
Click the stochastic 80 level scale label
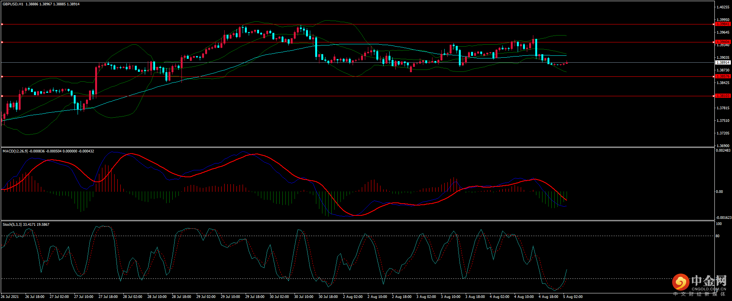pos(717,236)
